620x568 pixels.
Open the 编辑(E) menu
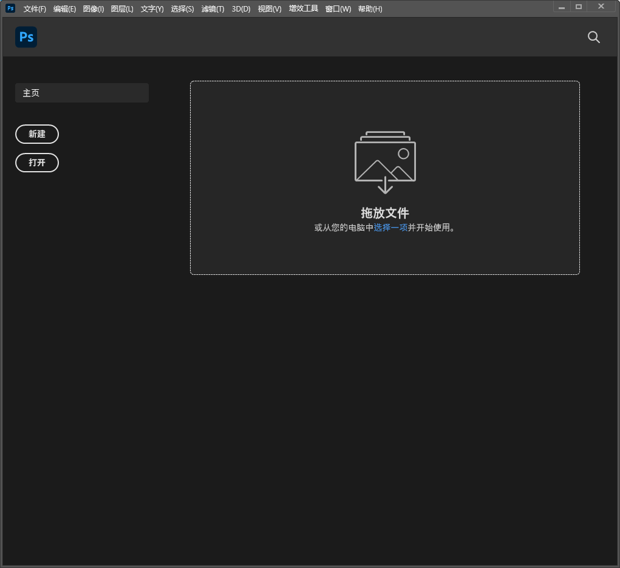pos(64,8)
